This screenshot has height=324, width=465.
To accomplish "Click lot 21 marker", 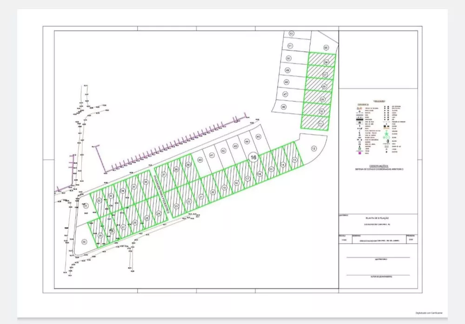I will click(x=201, y=197).
